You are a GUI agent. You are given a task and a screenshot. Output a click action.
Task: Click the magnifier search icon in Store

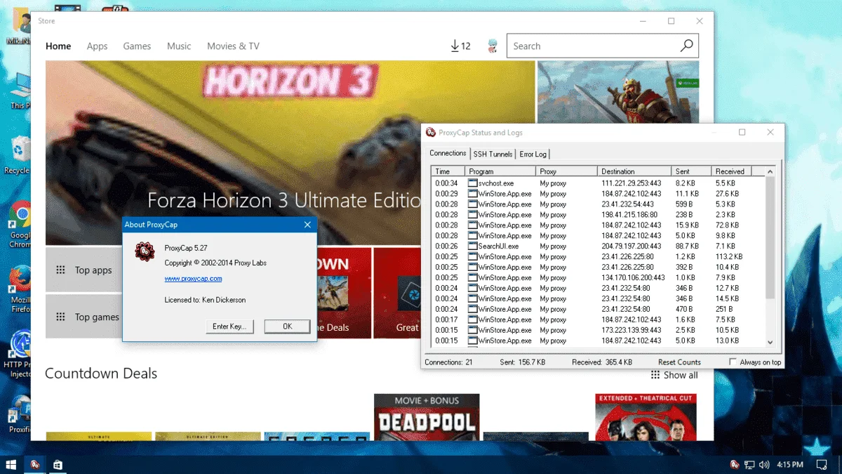(x=686, y=46)
